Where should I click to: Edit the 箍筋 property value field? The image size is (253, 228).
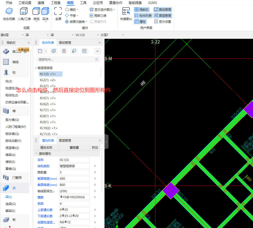pyautogui.click(x=74, y=197)
